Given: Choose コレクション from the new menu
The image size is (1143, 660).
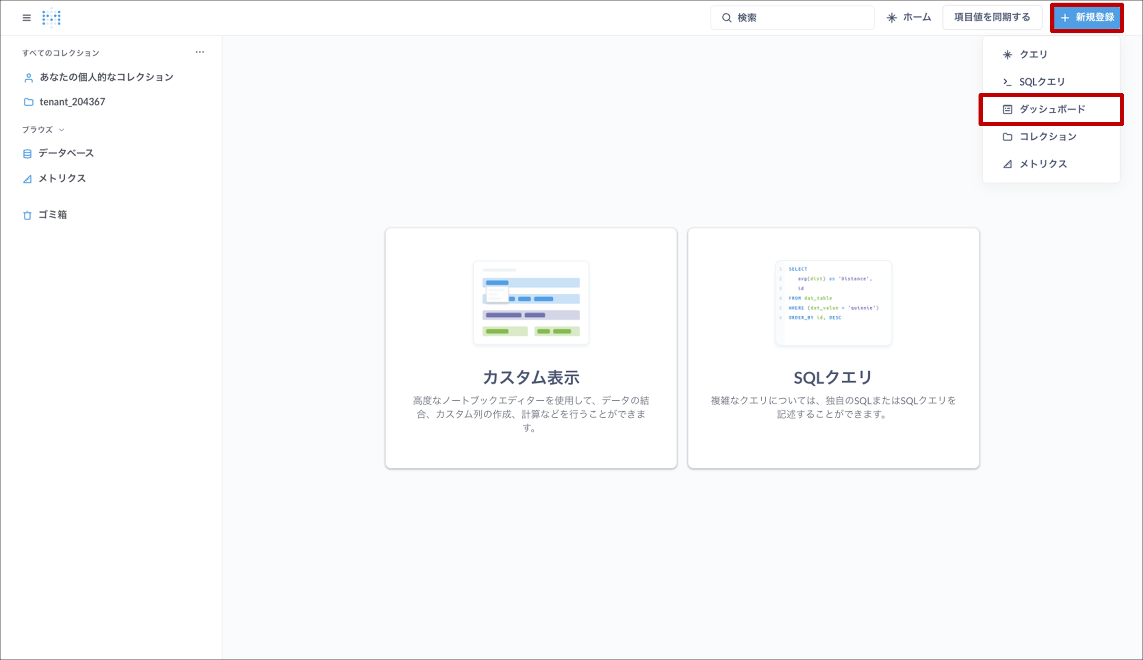Looking at the screenshot, I should (1051, 136).
